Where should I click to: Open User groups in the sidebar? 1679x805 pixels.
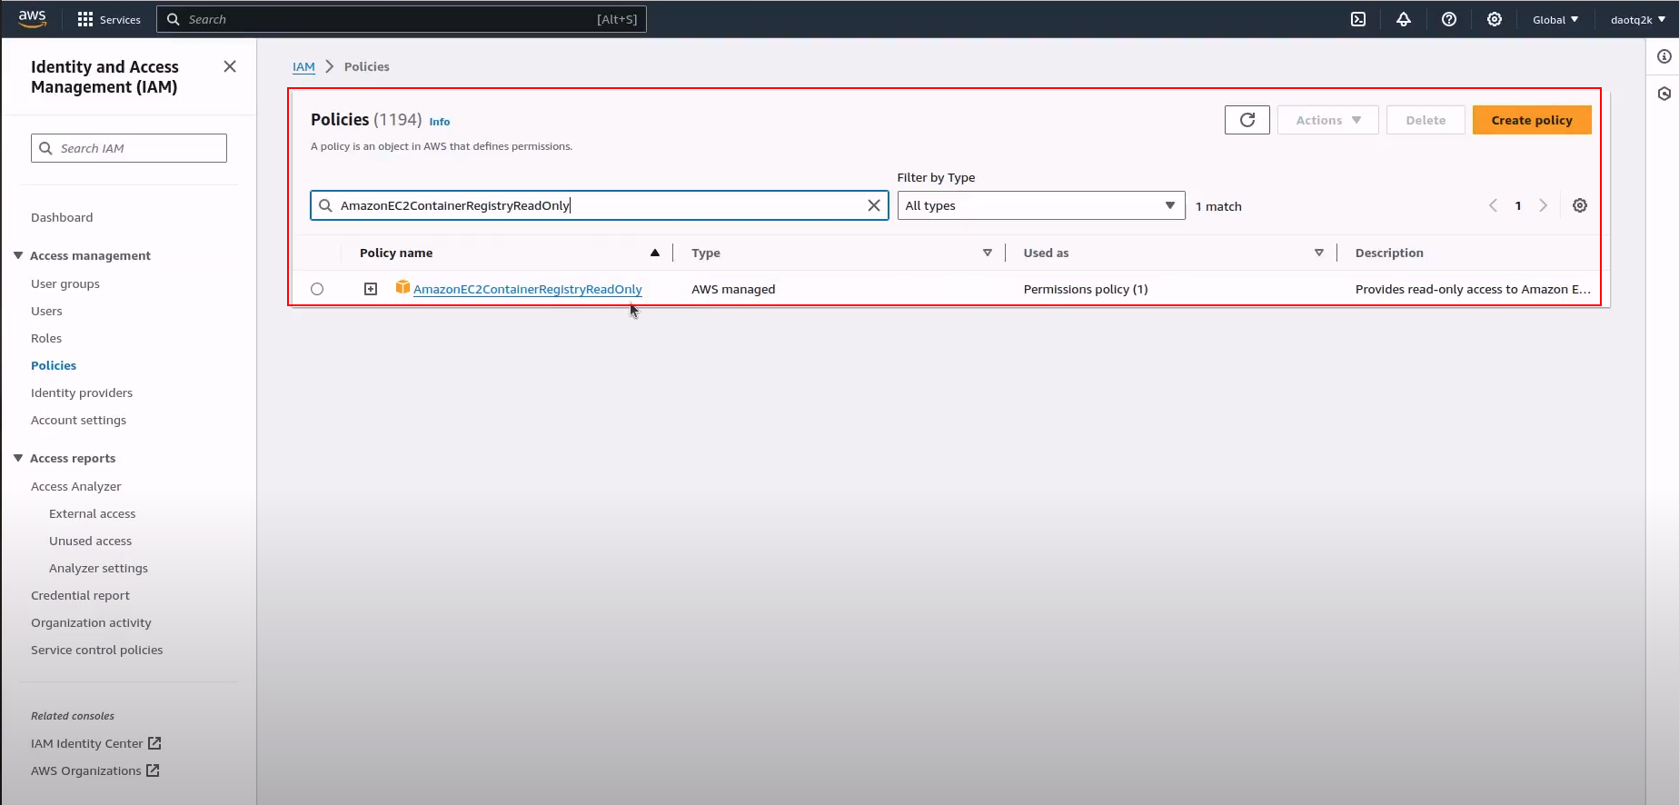(65, 283)
